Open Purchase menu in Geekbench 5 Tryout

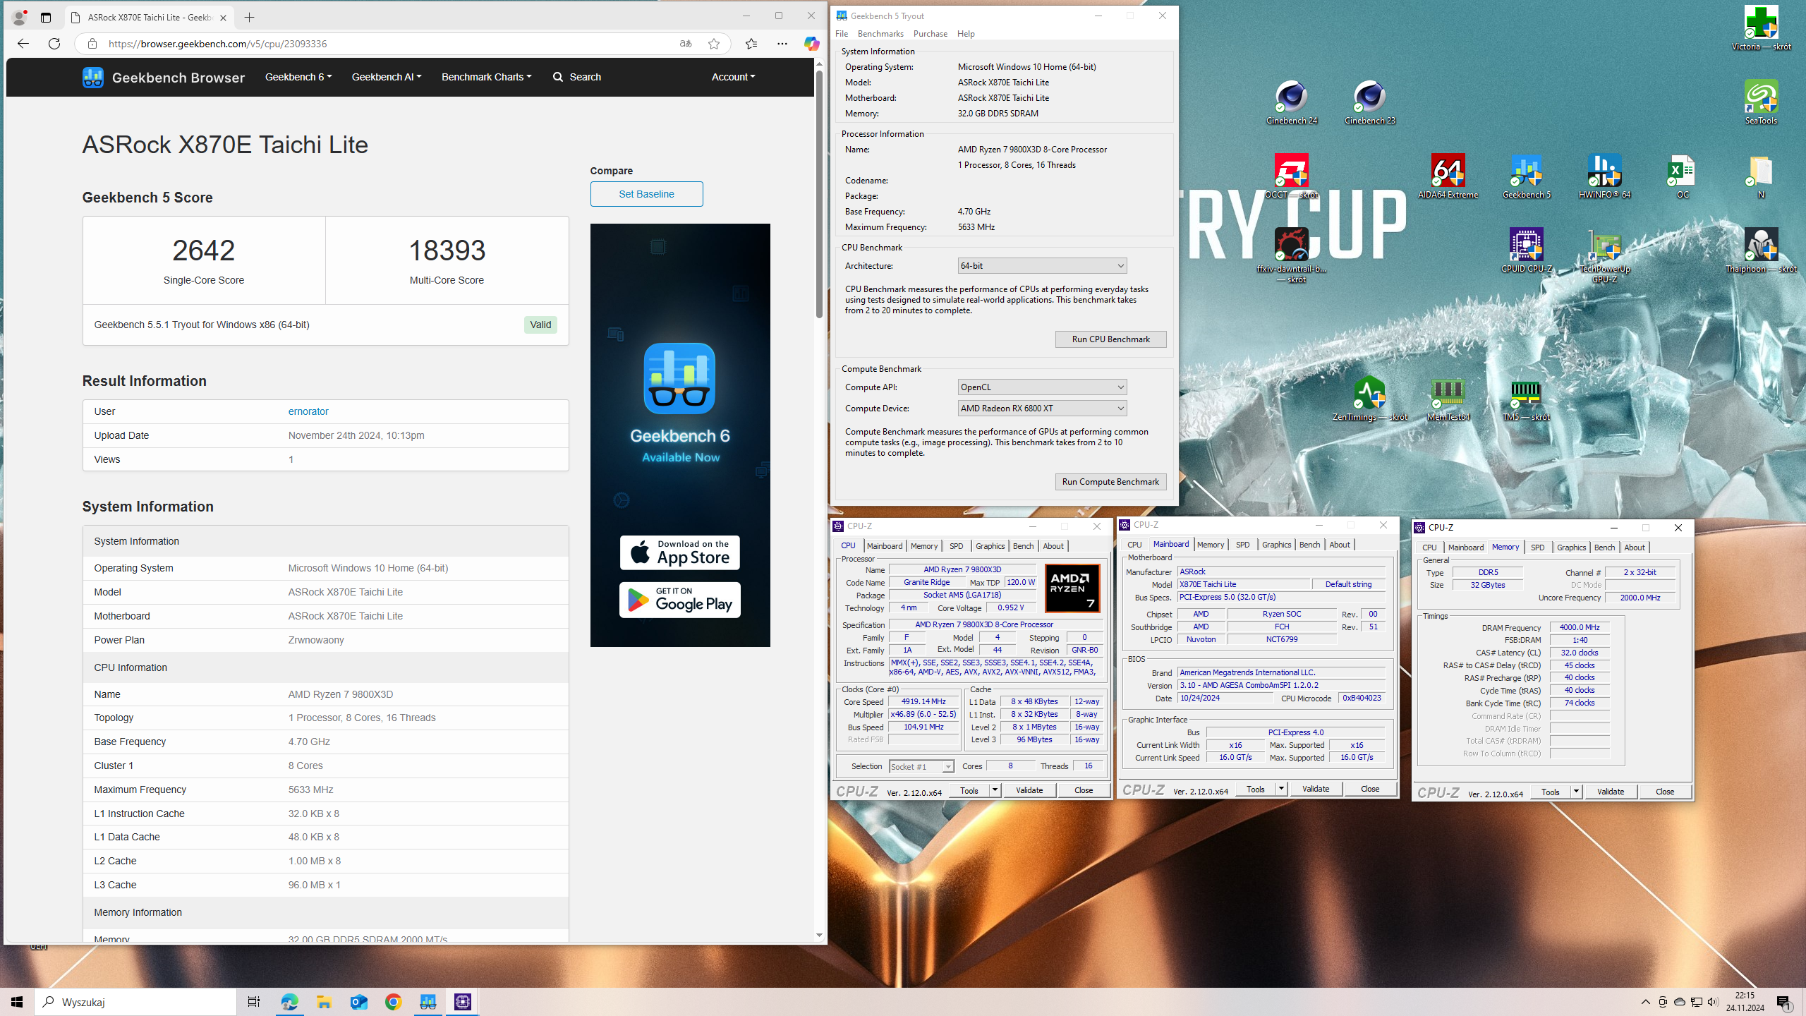(x=930, y=34)
